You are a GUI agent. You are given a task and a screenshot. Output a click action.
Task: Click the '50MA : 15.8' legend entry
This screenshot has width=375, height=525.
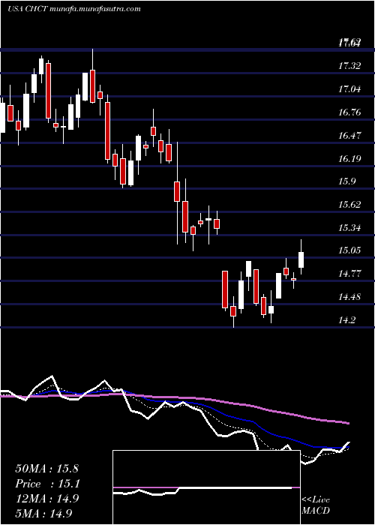pyautogui.click(x=46, y=469)
